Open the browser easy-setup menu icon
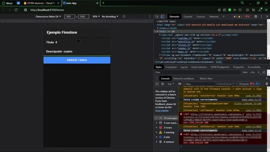270x152 pixels. coord(266,10)
